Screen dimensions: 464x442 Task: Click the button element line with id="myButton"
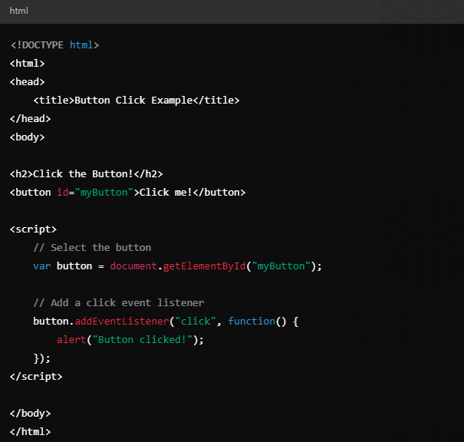point(127,193)
